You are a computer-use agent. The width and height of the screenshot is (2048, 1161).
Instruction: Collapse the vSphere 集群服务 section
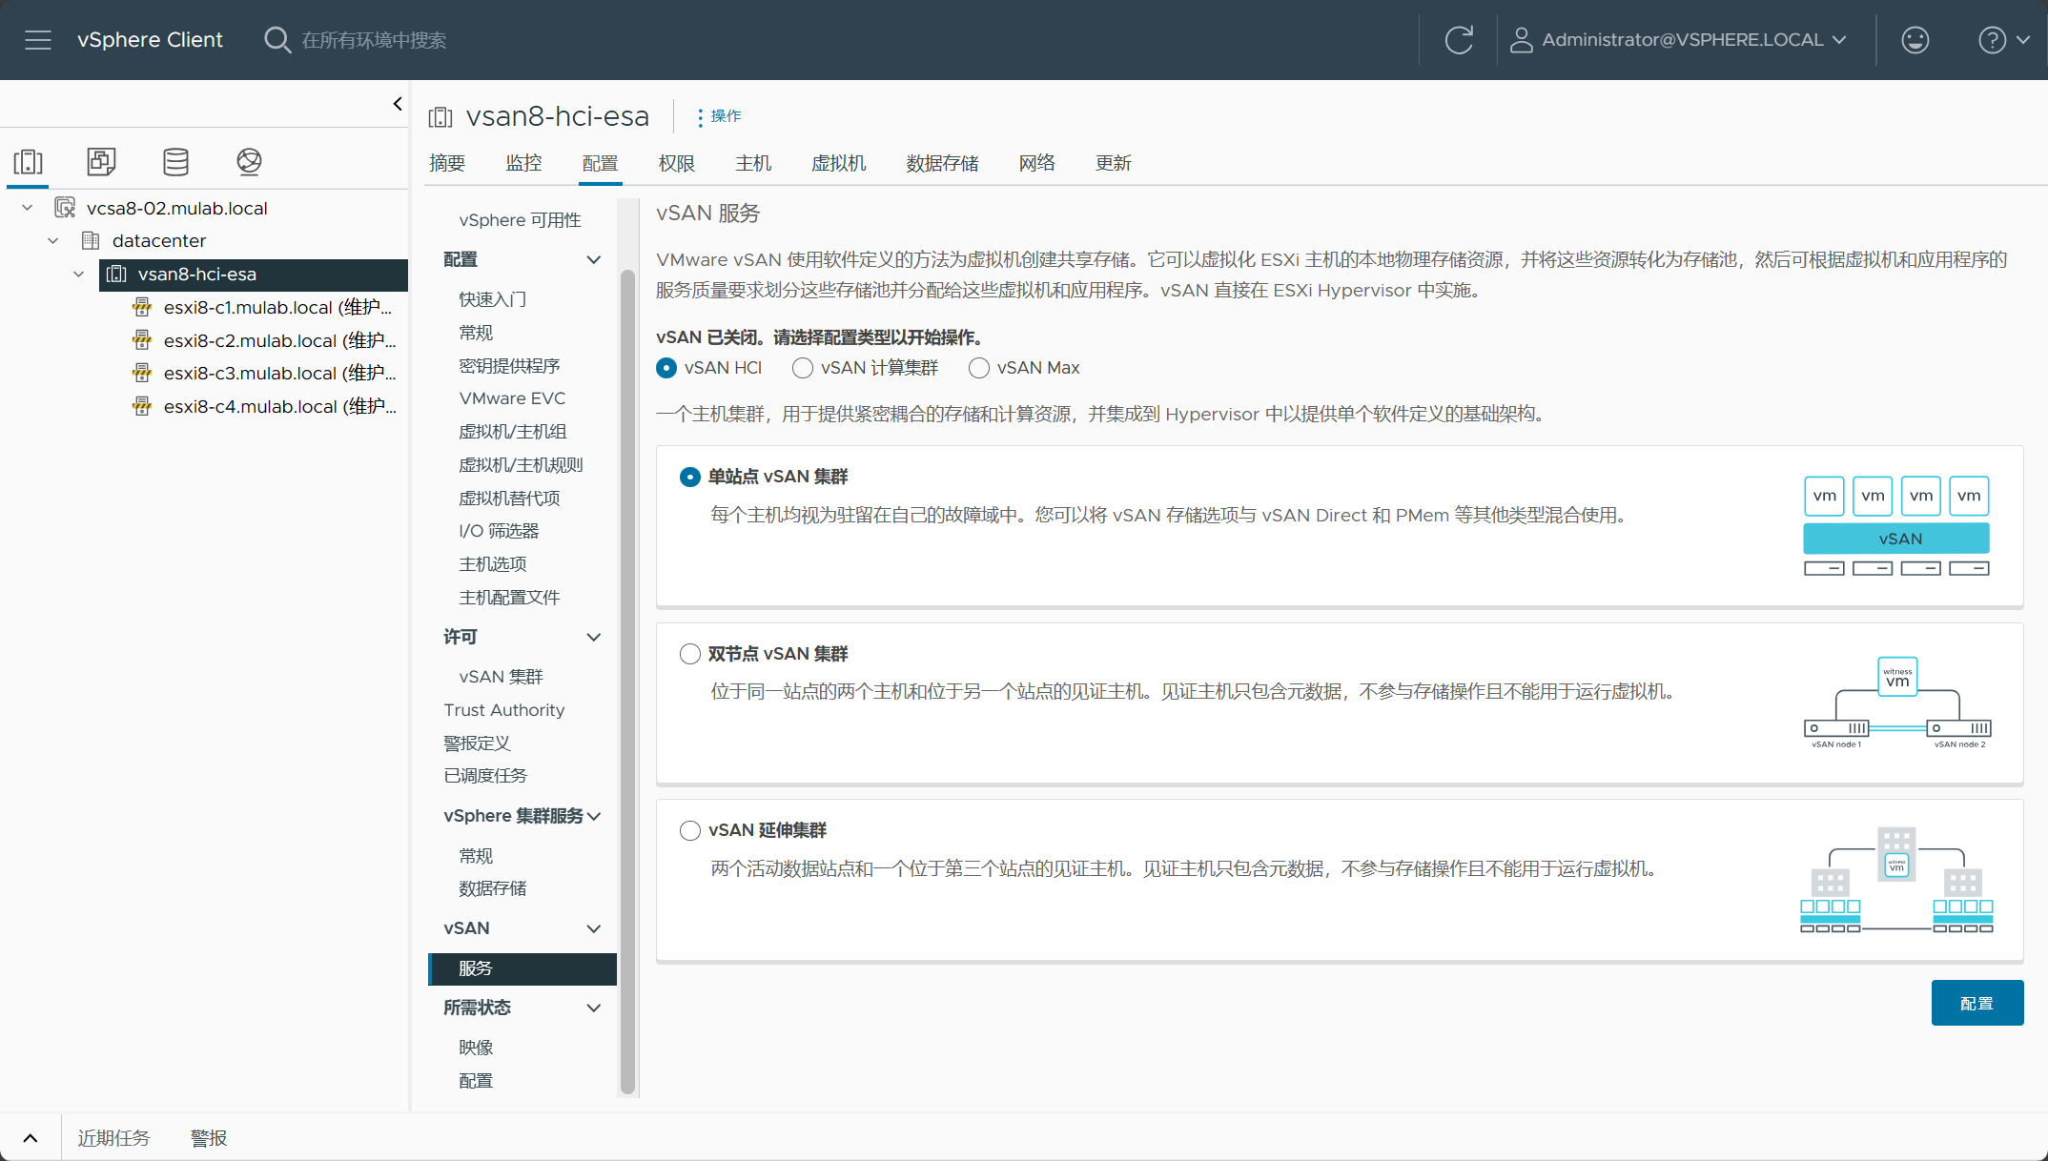595,816
